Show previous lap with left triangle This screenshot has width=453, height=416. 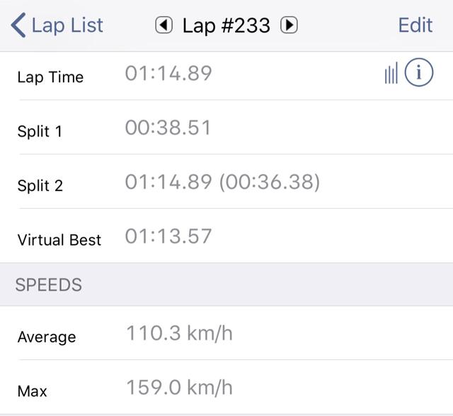164,25
